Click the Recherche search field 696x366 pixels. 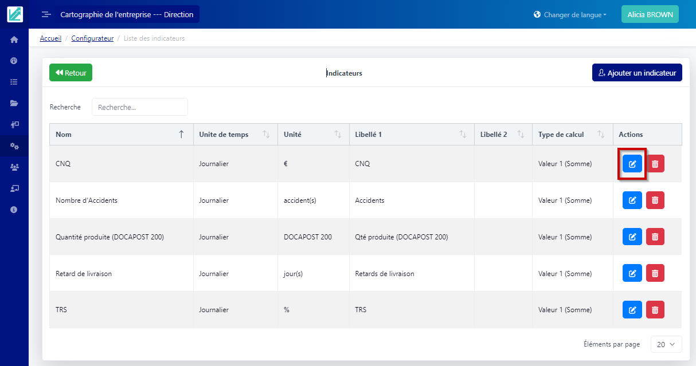139,107
